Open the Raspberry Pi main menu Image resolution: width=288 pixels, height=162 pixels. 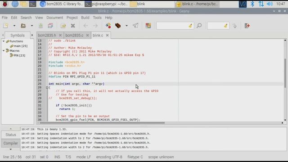coord(5,4)
